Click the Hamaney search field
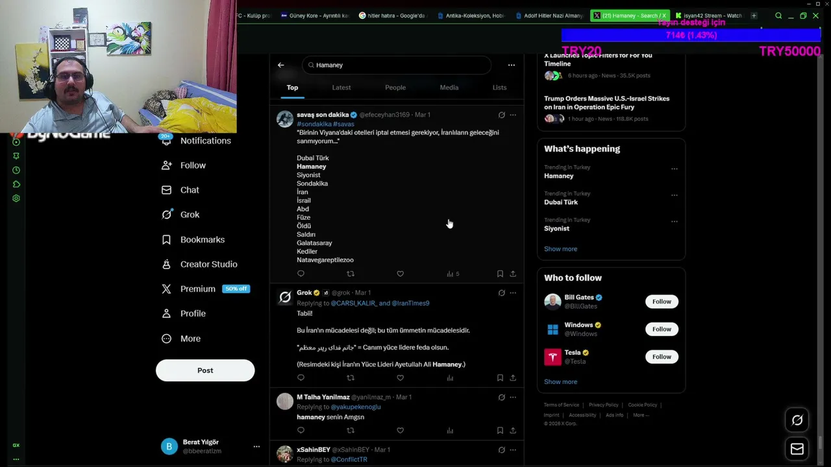The width and height of the screenshot is (831, 467). (397, 65)
